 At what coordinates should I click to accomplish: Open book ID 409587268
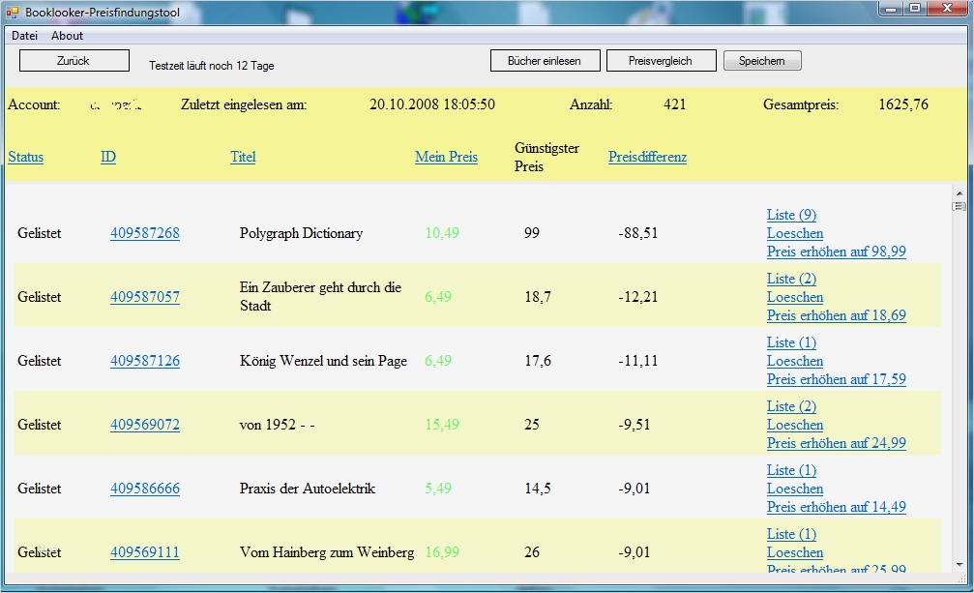click(x=145, y=233)
